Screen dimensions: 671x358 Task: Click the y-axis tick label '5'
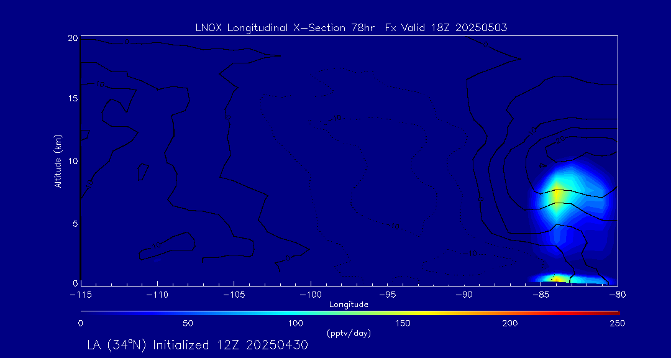point(75,223)
